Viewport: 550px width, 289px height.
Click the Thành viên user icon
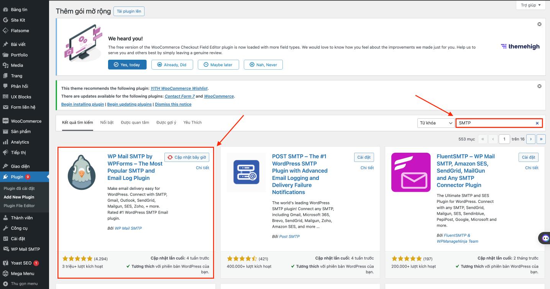click(x=5, y=218)
